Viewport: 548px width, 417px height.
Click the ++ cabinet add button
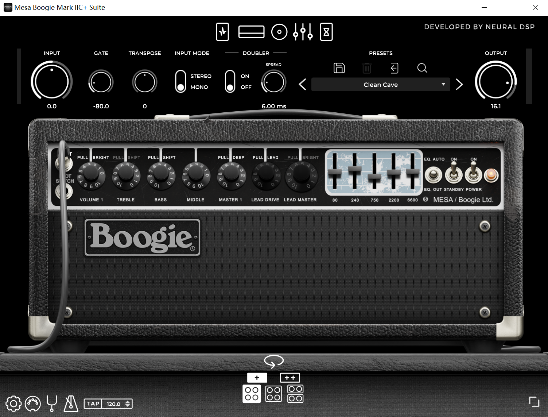click(290, 378)
